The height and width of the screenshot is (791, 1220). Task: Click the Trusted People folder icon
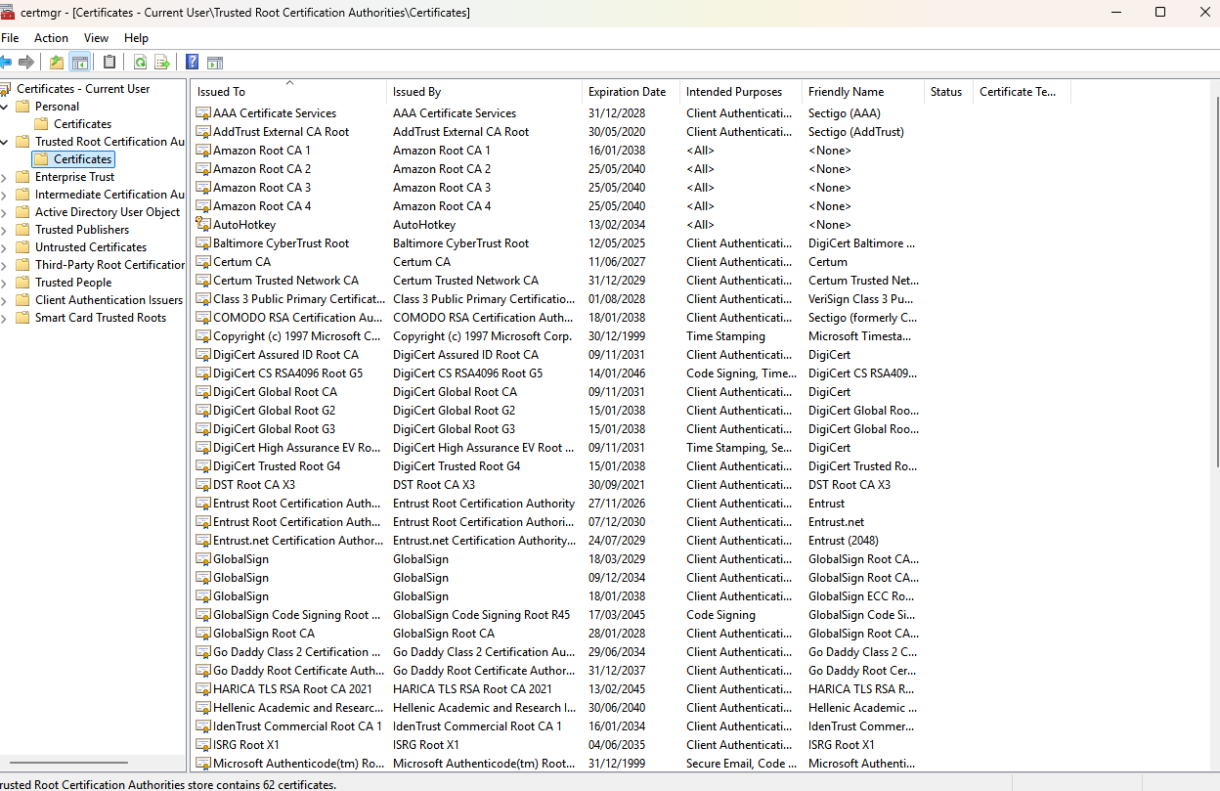22,283
